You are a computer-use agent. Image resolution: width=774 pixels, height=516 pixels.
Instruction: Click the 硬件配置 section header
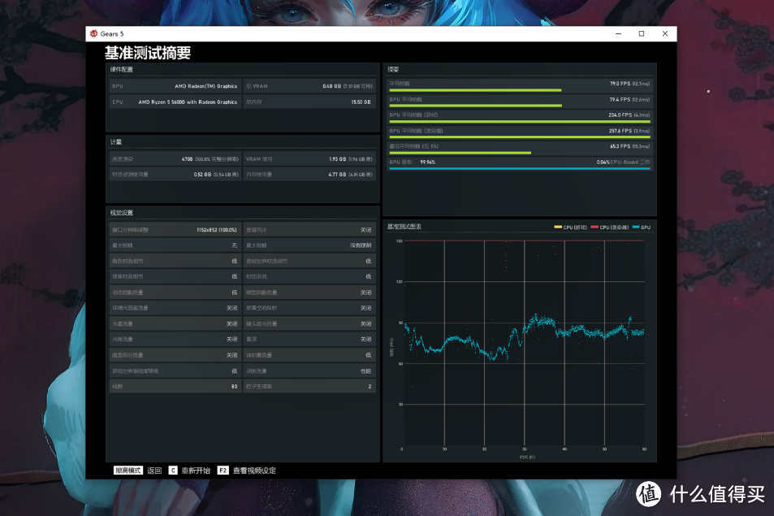pos(122,70)
